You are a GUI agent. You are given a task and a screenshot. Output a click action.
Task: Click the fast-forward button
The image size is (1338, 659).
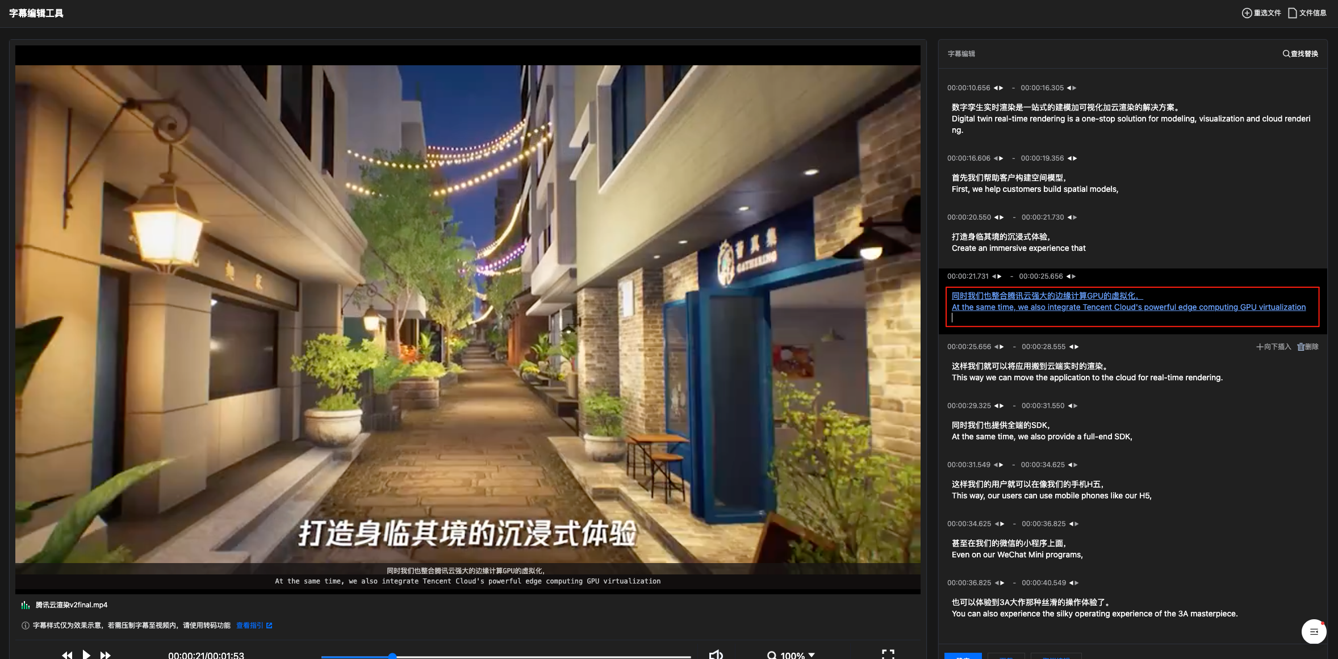coord(106,655)
